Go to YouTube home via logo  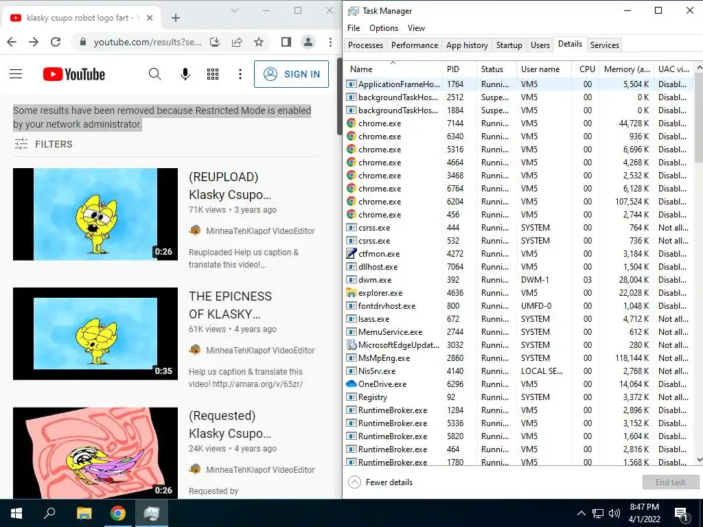pyautogui.click(x=74, y=74)
